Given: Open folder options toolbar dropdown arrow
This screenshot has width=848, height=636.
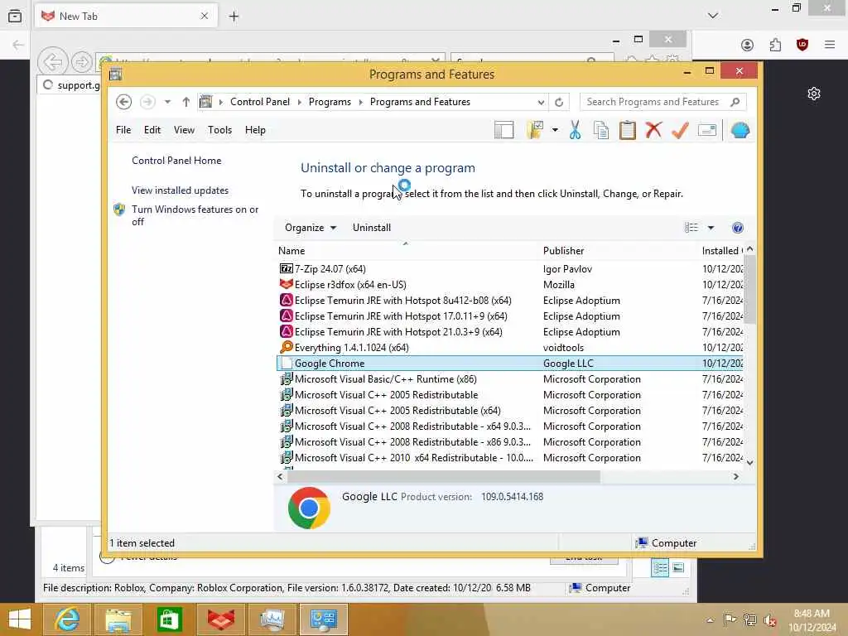Looking at the screenshot, I should coord(555,130).
